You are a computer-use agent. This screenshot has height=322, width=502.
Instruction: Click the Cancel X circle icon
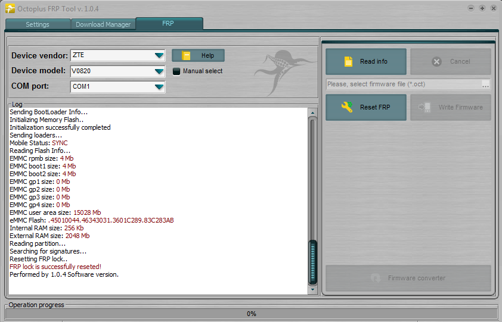tap(436, 61)
